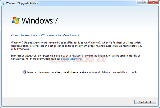Viewport: 160px width, 108px height.
Task: Click the Windows flag logo
Action: click(16, 20)
